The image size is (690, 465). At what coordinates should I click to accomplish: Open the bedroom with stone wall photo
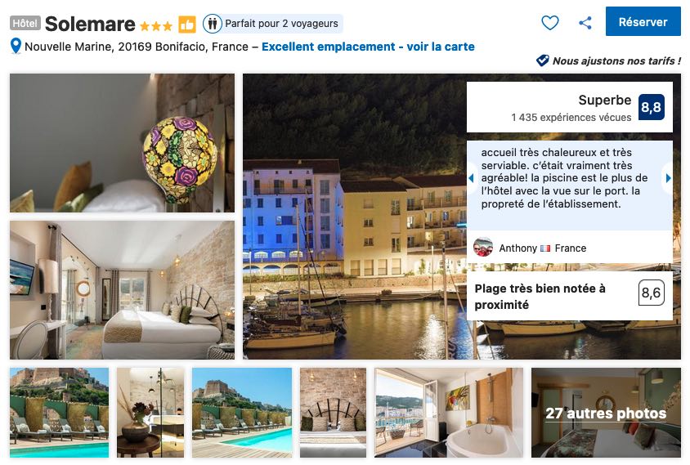click(123, 290)
